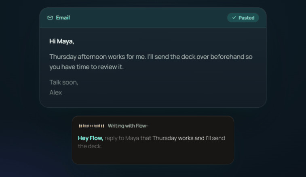Click "you have time to review it." line
The width and height of the screenshot is (306, 177).
[87, 67]
